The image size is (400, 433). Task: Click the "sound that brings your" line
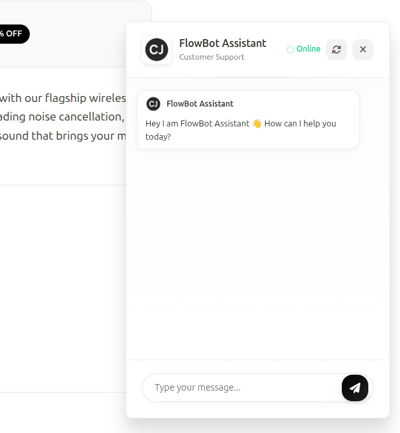tap(63, 136)
